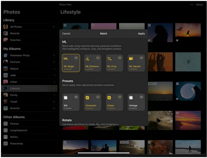207x158 pixels.
Task: Select the Vintage preset card
Action: 136,102
